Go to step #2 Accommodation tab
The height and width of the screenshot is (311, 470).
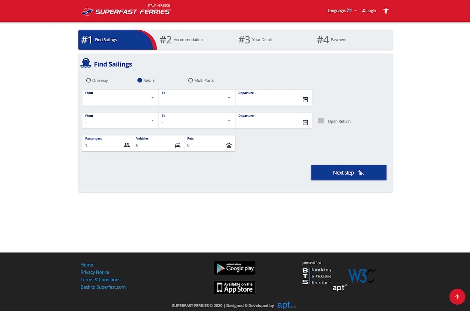pos(196,40)
